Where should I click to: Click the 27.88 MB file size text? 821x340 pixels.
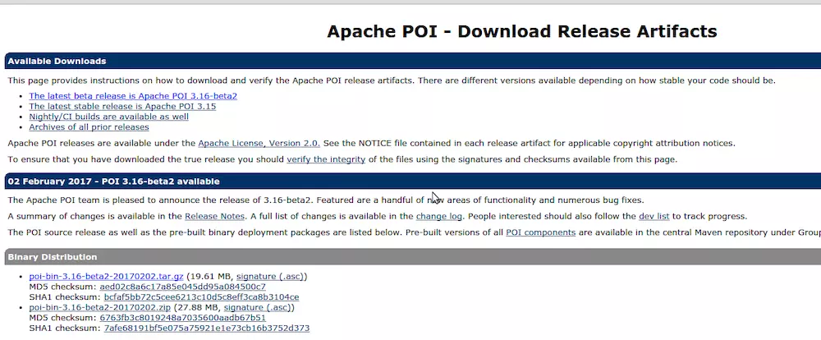(x=198, y=307)
